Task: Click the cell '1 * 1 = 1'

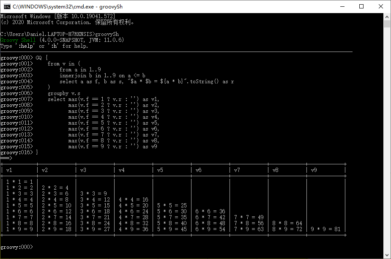Action: point(19,182)
